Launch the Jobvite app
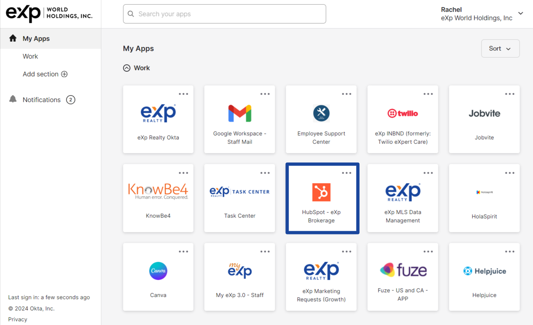This screenshot has width=533, height=325. coord(484,119)
